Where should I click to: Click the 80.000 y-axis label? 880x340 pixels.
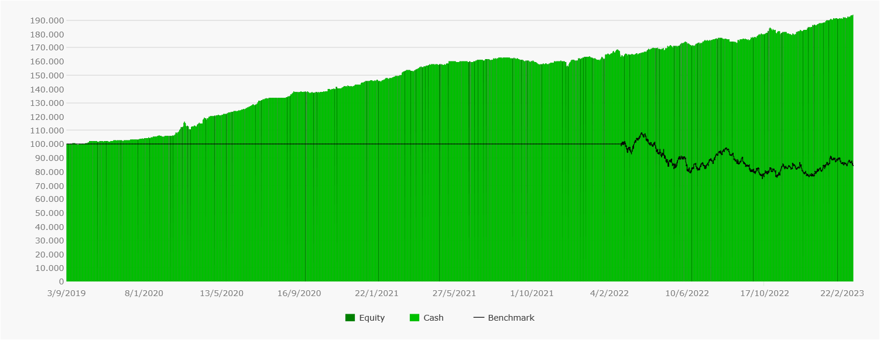pyautogui.click(x=49, y=172)
